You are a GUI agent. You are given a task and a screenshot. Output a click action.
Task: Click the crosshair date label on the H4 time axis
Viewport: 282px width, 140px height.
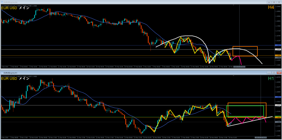point(239,67)
